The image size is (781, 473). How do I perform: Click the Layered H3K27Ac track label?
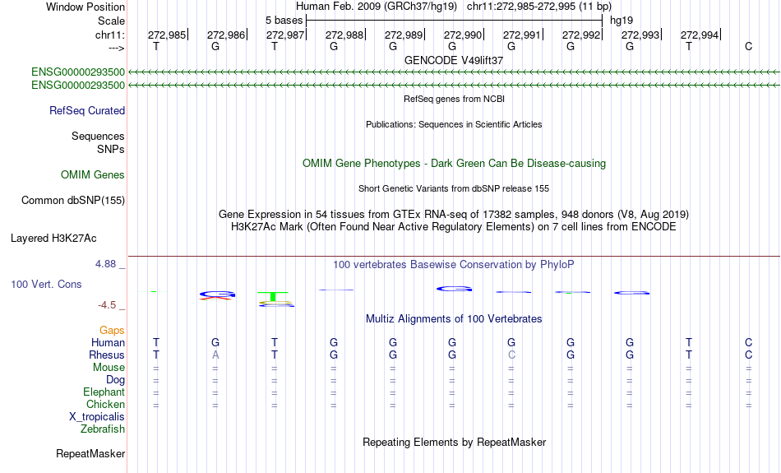tap(53, 239)
